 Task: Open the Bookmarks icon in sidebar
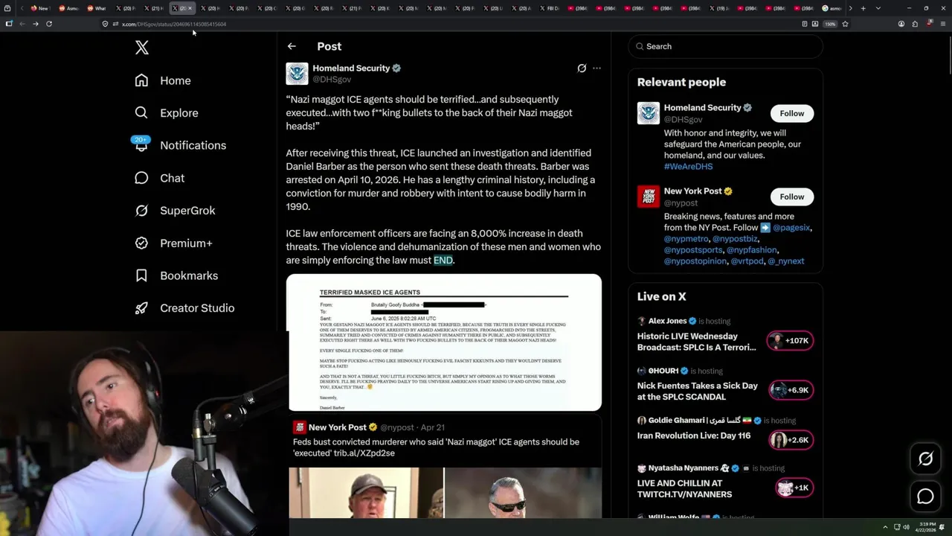141,275
